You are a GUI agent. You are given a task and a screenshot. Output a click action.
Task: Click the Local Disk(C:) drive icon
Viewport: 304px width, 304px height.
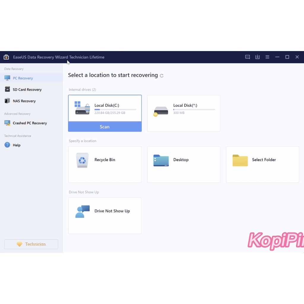82,108
